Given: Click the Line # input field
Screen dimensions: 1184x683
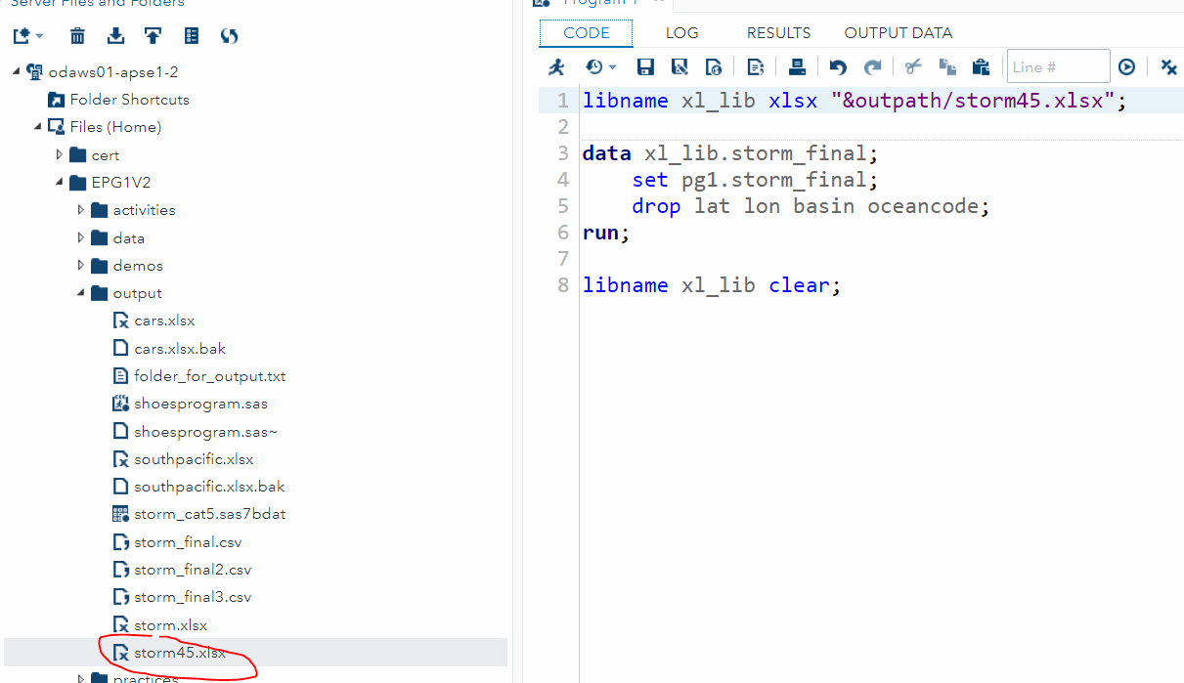Looking at the screenshot, I should click(1058, 66).
